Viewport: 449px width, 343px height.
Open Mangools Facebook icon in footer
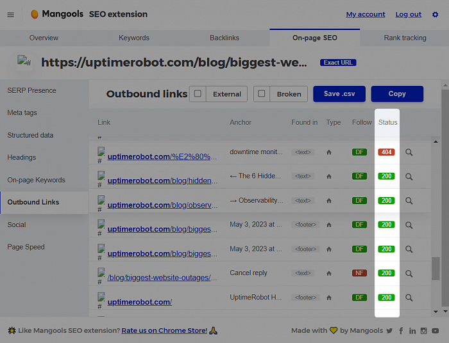[401, 331]
